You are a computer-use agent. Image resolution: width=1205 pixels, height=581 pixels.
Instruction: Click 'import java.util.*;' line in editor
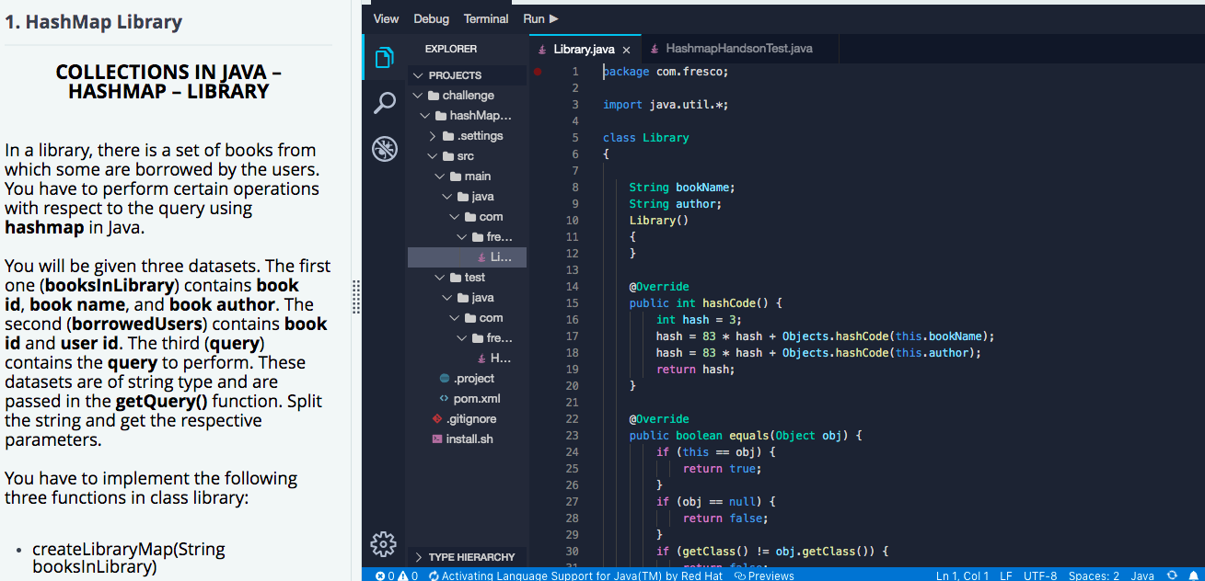[666, 104]
